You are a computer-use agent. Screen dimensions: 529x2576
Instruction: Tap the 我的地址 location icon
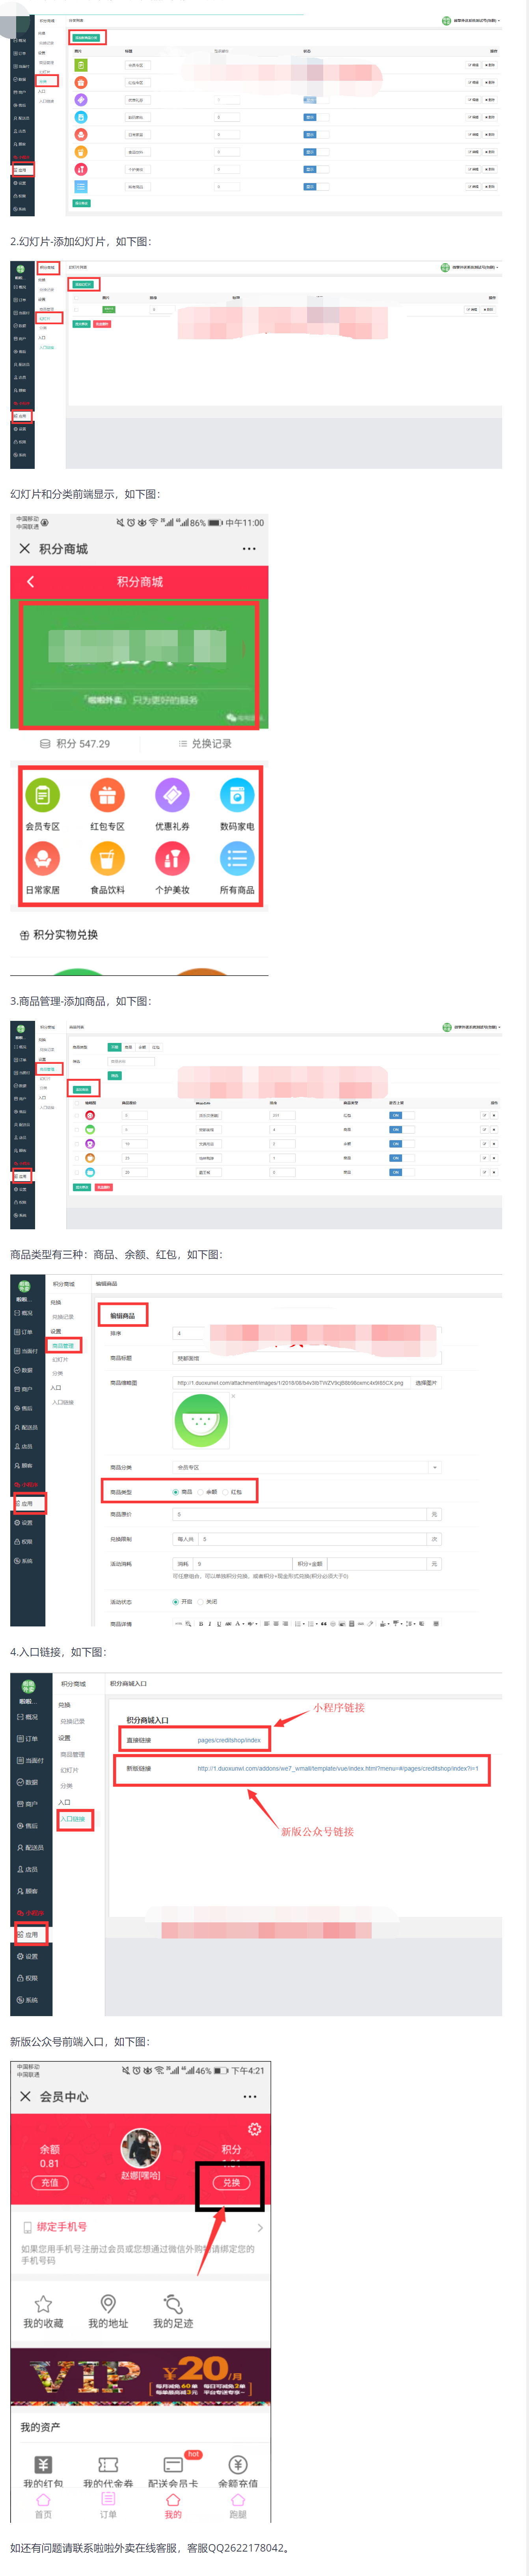click(x=108, y=2303)
